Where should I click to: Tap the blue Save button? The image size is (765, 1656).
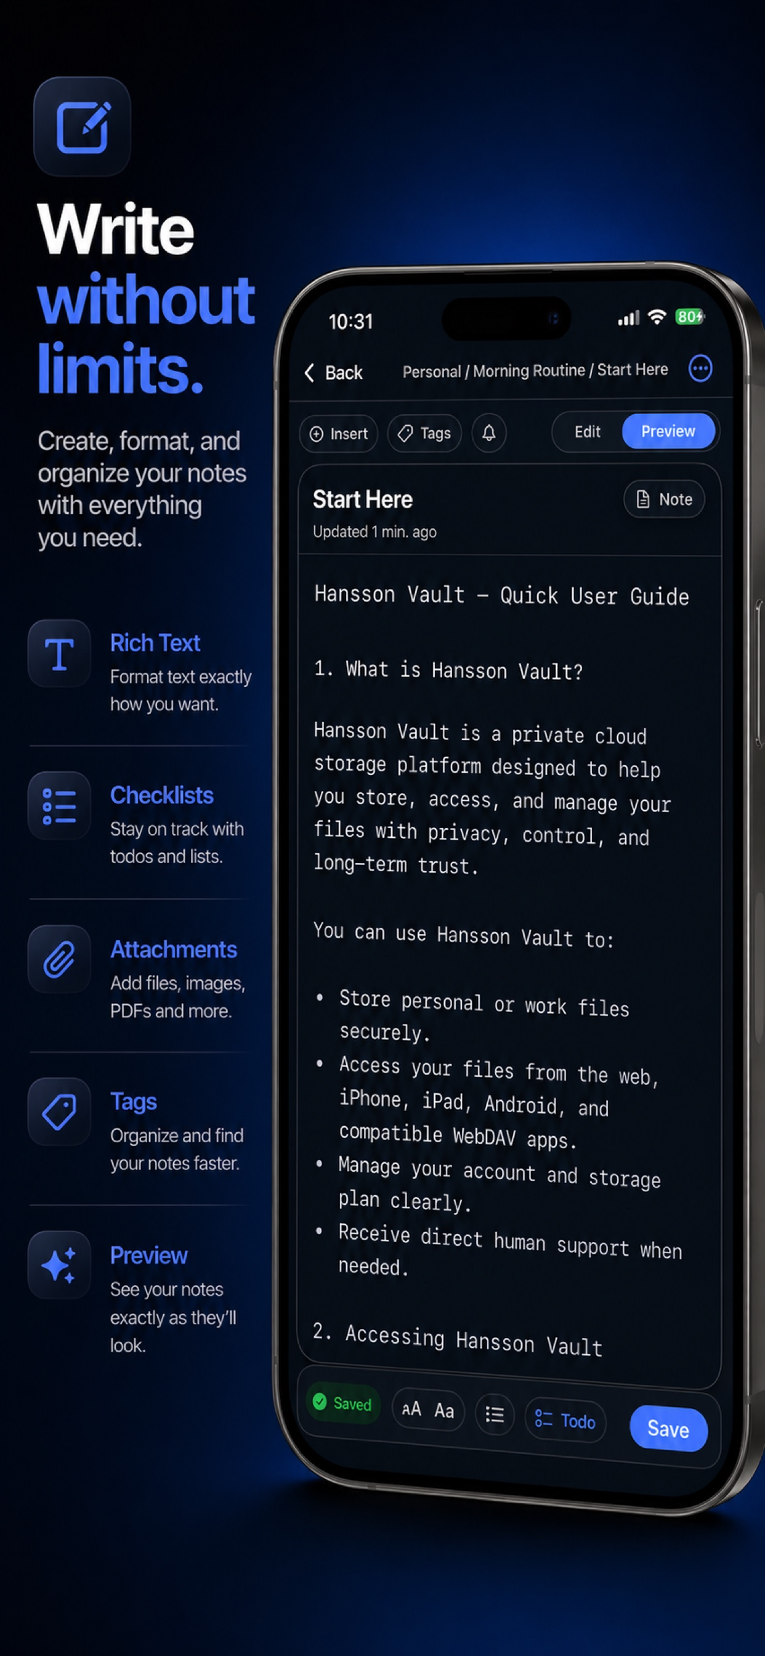click(668, 1429)
